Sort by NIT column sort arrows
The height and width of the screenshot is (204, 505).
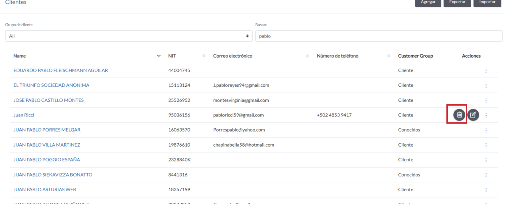coord(204,56)
